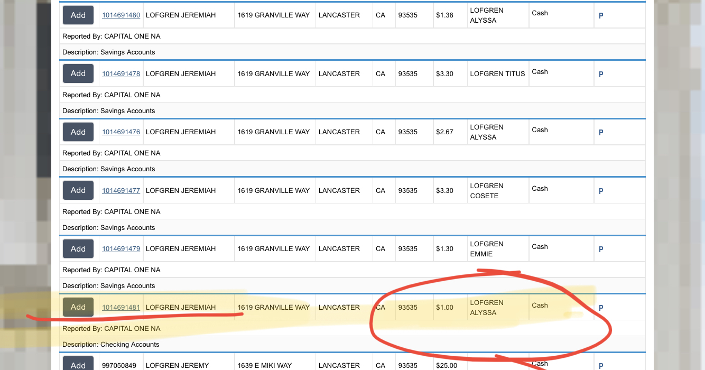Select the property ID 997050849
The width and height of the screenshot is (705, 370).
(118, 366)
